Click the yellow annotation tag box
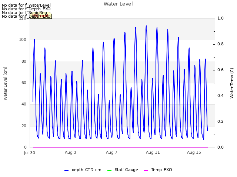The width and height of the screenshot is (237, 177). point(41,15)
